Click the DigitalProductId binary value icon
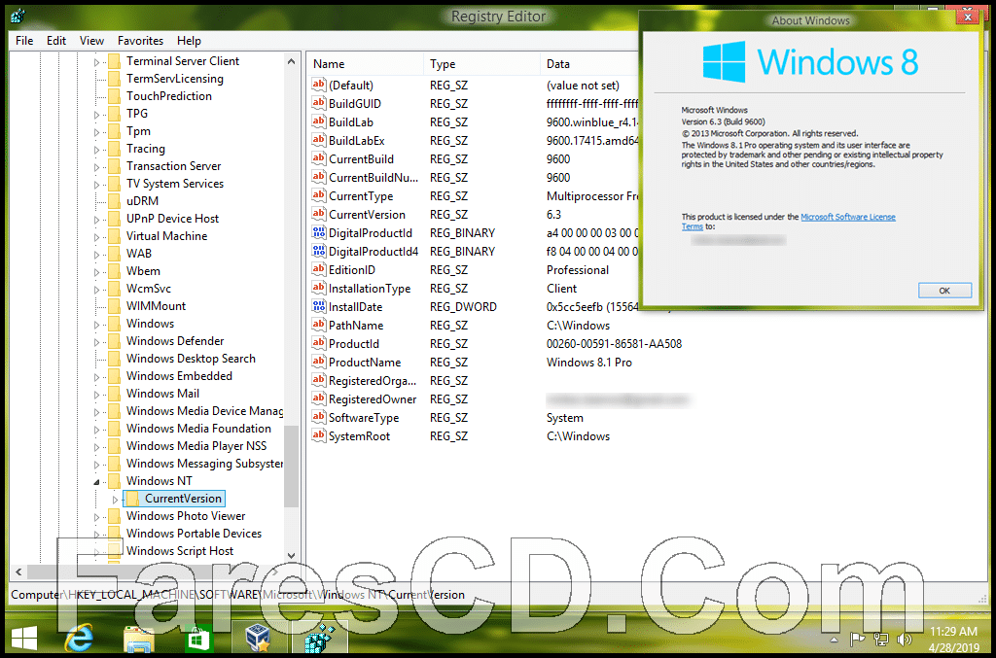 tap(318, 232)
